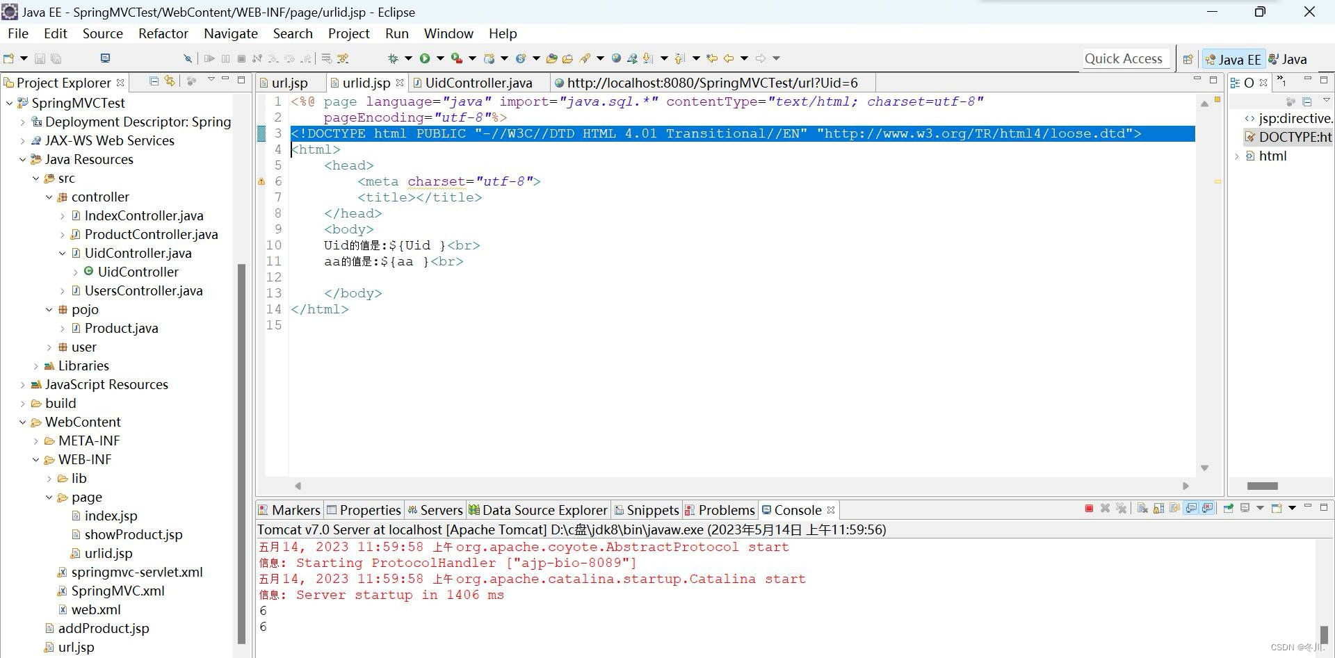Toggle Scroll Lock in Console toolbar
Image resolution: width=1335 pixels, height=658 pixels.
(x=1158, y=508)
